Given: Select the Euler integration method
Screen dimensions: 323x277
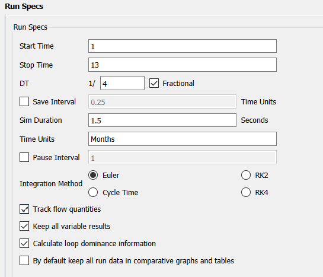Looking at the screenshot, I should coord(93,175).
